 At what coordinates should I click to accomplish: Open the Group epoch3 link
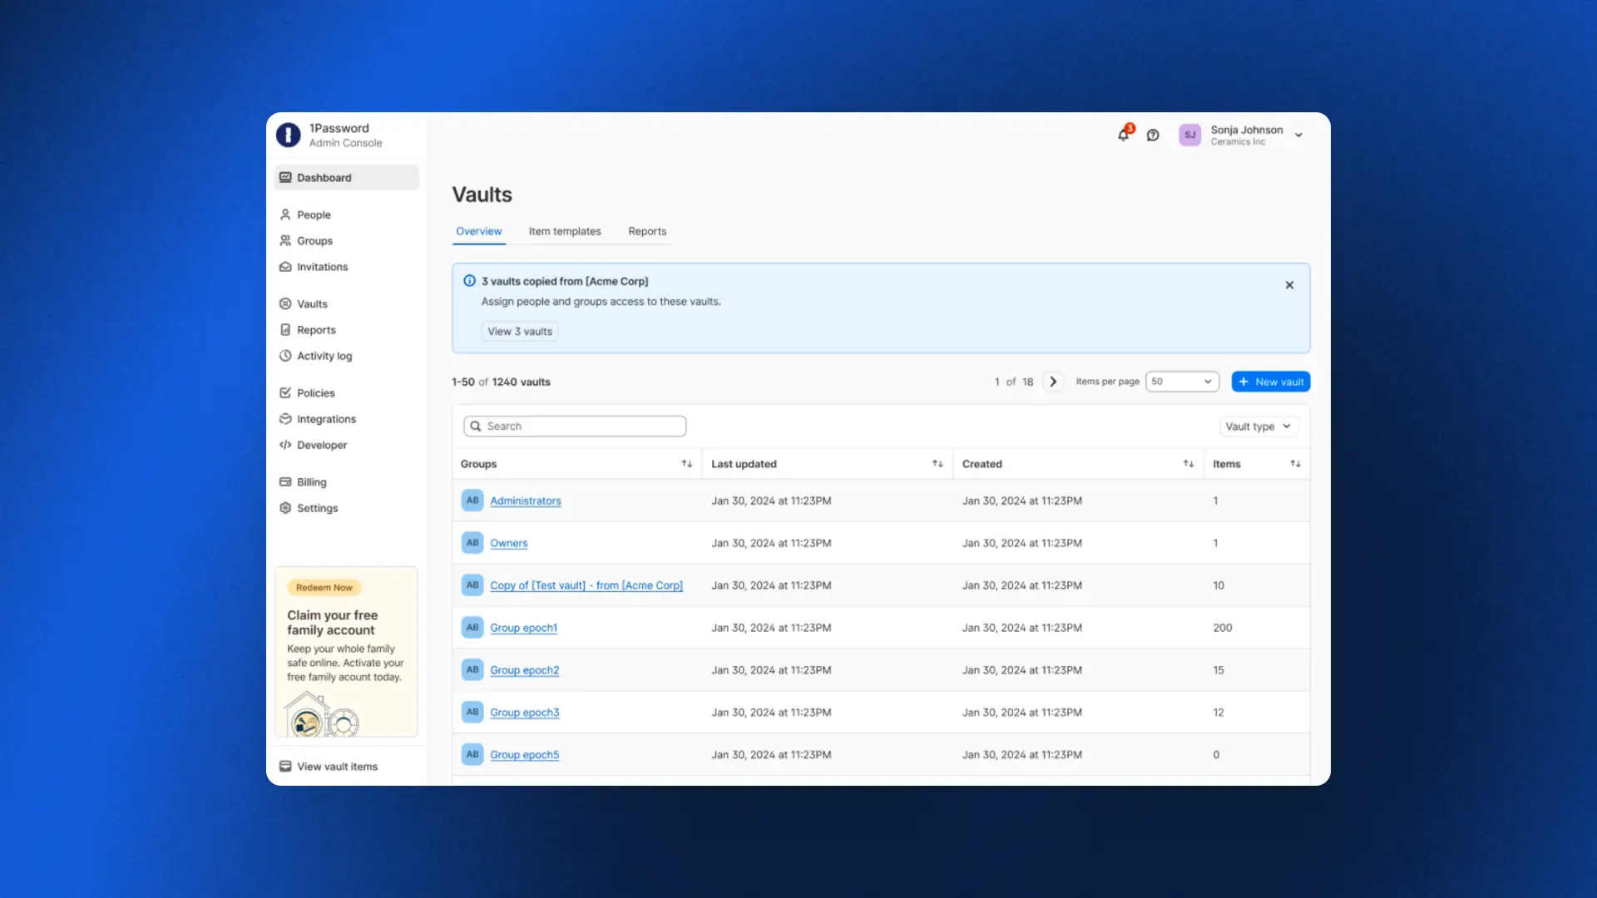525,713
